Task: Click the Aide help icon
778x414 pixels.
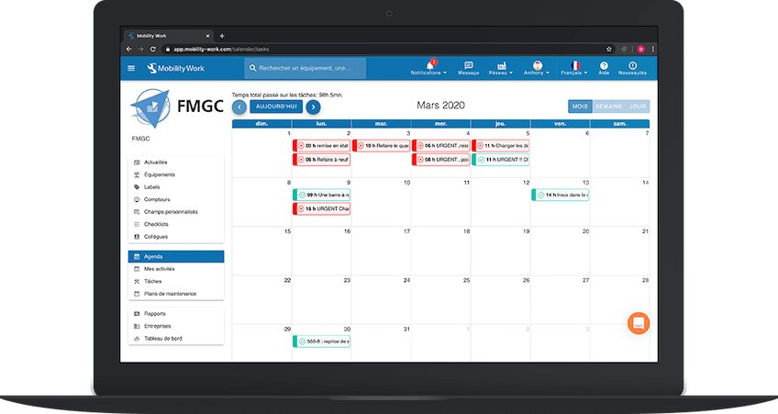Action: 604,69
